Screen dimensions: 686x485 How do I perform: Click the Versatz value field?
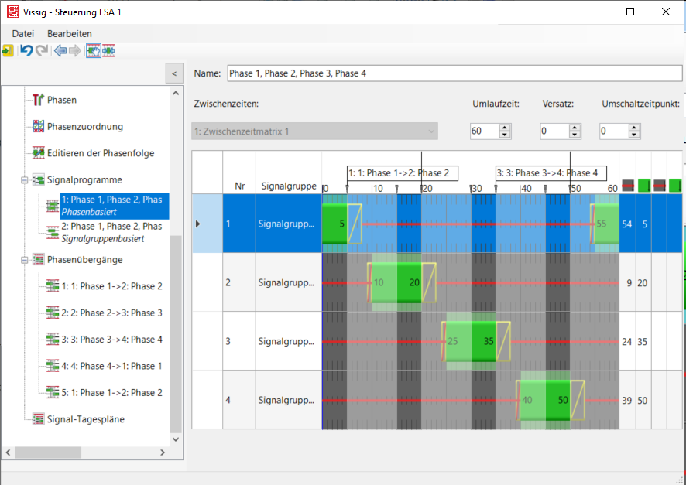[x=554, y=131]
